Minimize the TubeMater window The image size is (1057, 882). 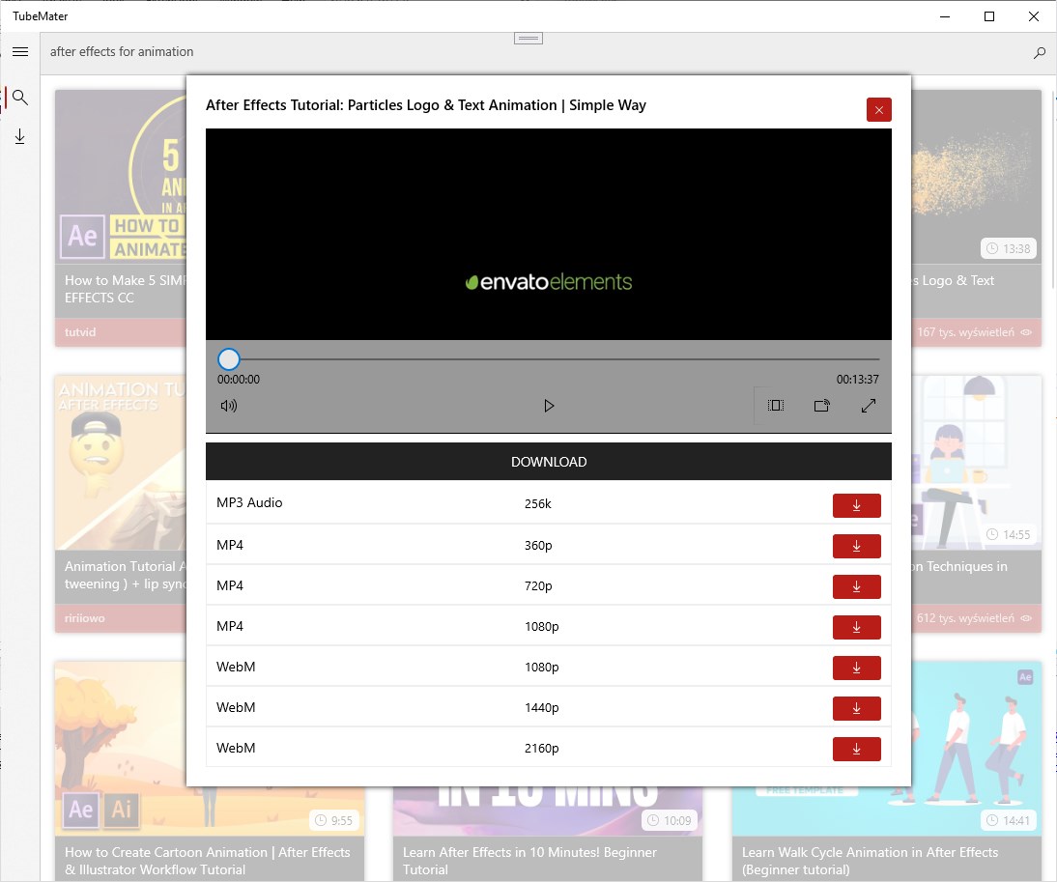pos(945,16)
